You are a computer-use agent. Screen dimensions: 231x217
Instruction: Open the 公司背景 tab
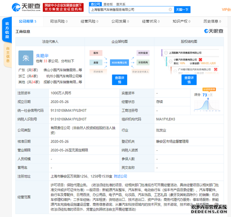[27, 21]
